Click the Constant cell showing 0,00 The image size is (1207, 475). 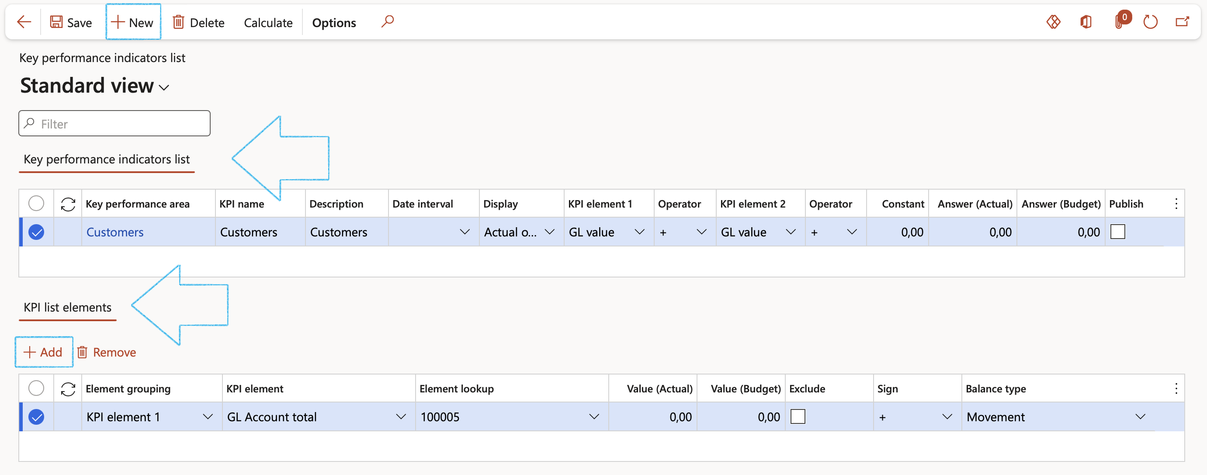tap(897, 232)
